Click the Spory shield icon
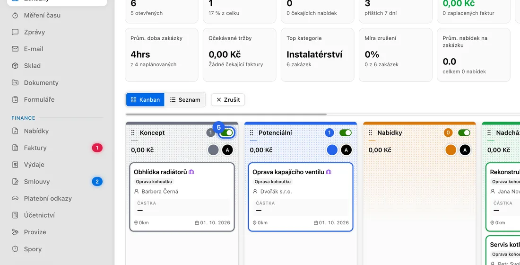 (x=15, y=249)
